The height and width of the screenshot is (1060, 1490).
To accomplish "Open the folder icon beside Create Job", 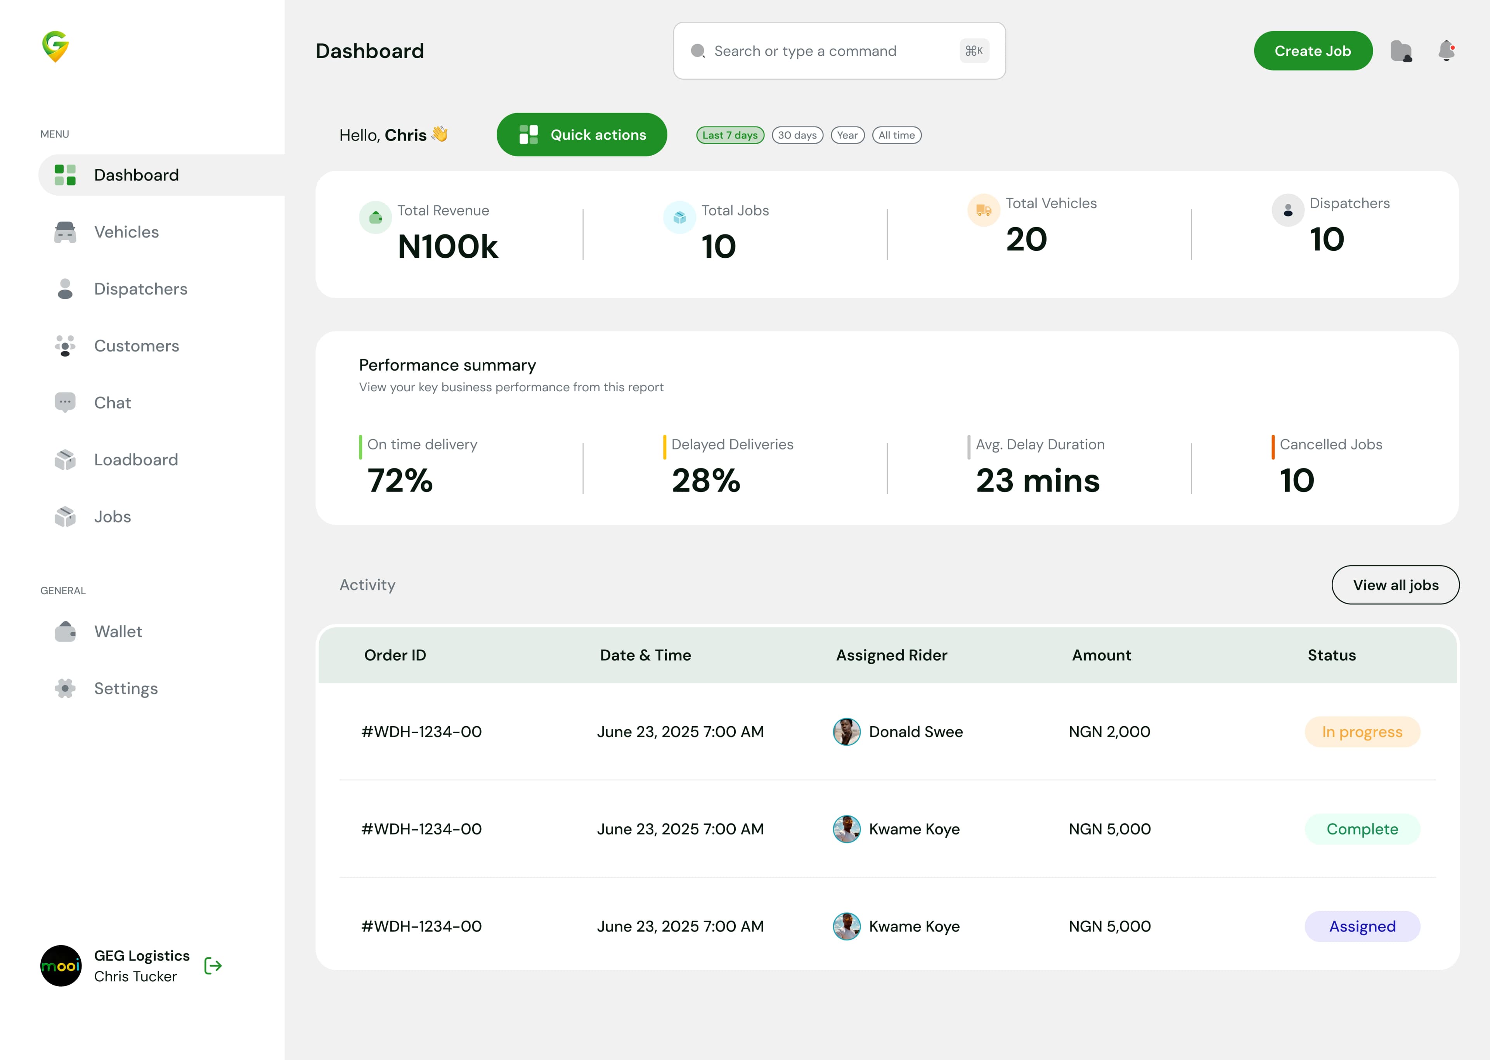I will click(1402, 50).
